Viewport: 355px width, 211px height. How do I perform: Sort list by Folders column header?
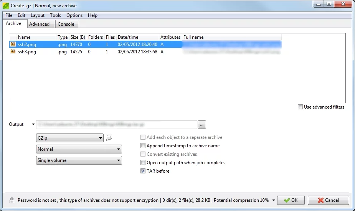coord(96,37)
